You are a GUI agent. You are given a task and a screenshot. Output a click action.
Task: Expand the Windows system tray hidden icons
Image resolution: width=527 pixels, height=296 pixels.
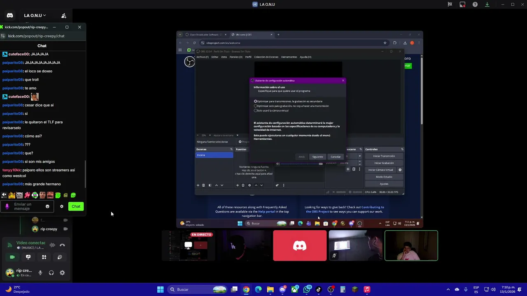point(448,289)
